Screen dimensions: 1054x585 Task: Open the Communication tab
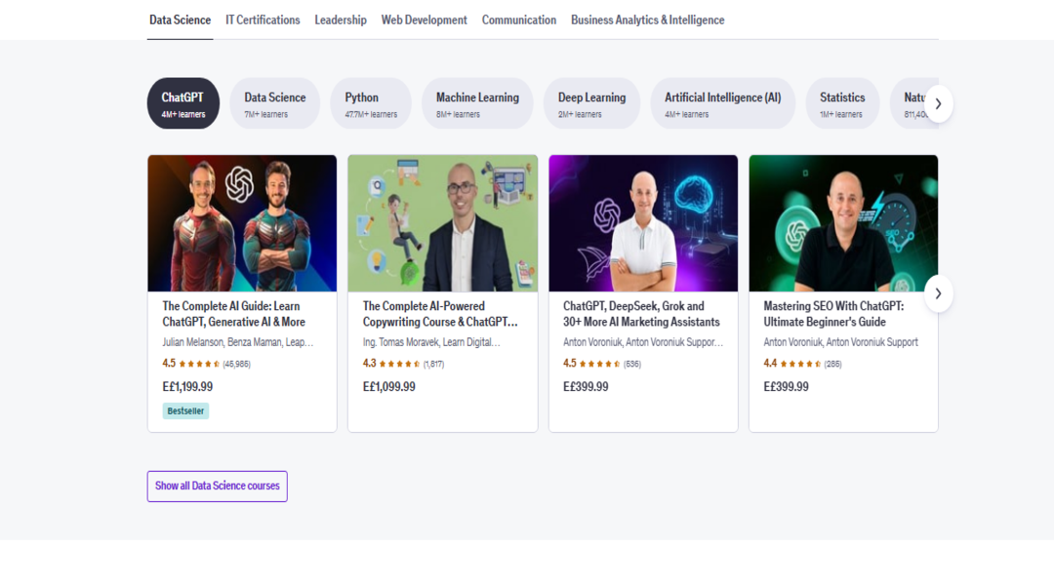[519, 20]
